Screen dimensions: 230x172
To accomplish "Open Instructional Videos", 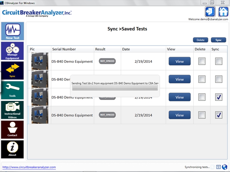I will click(x=13, y=110).
